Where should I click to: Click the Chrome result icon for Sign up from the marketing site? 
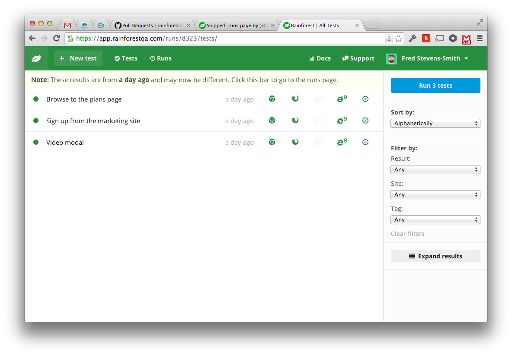272,121
